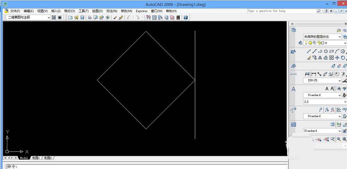Click the first-tab navigation arrow by Model
This screenshot has width=347, height=169.
click(5, 158)
